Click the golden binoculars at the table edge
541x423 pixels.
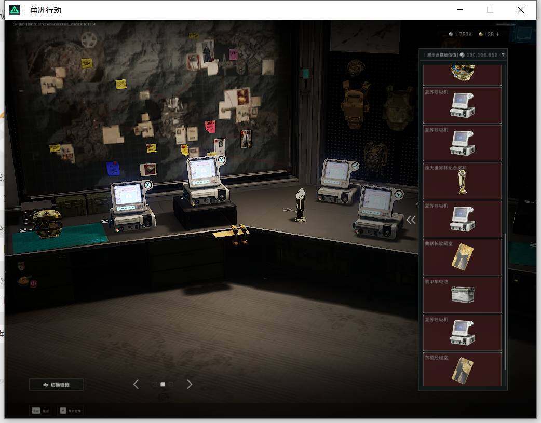239,234
